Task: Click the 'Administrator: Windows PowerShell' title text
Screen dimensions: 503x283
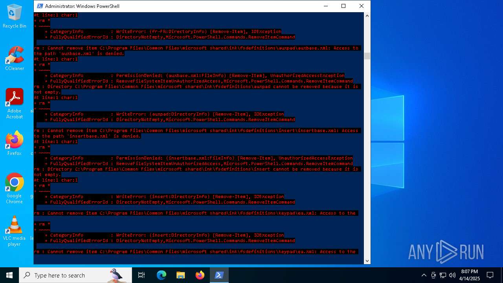Action: coord(82,6)
